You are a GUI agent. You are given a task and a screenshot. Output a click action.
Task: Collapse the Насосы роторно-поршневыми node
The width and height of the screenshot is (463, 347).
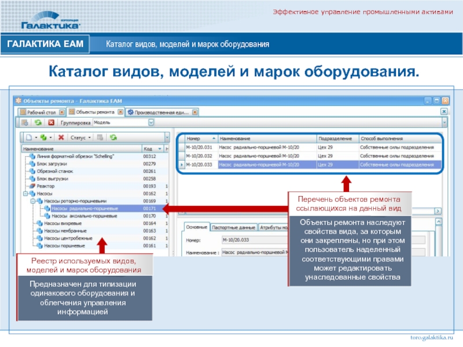33,201
